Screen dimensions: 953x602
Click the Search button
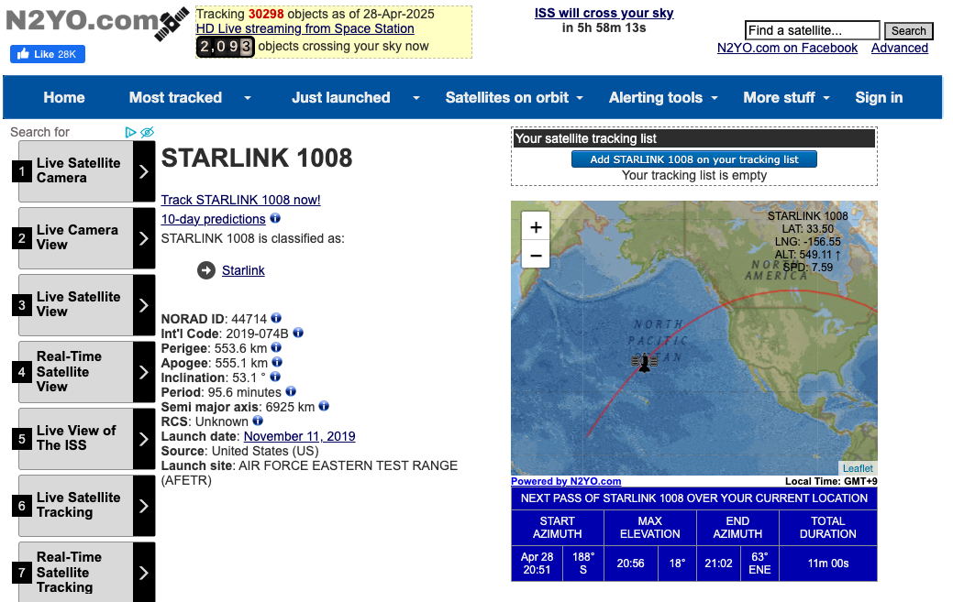pyautogui.click(x=909, y=30)
